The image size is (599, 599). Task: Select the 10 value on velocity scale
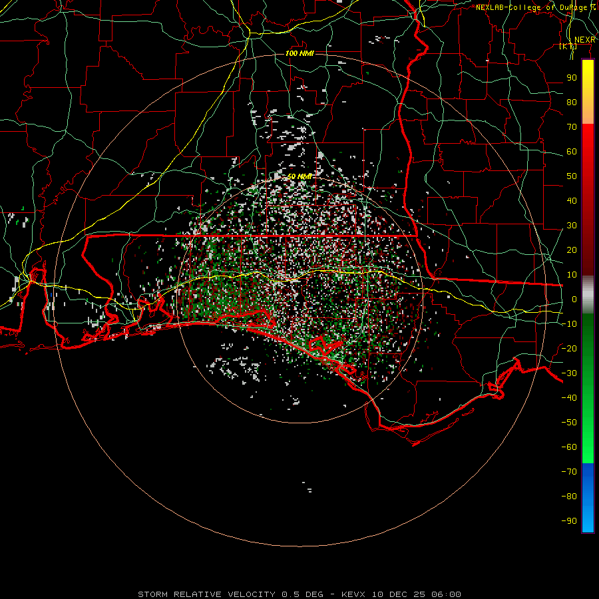click(572, 275)
